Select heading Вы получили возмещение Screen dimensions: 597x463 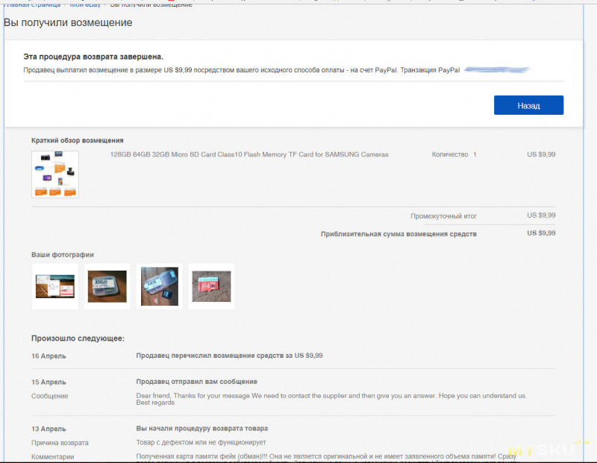coord(68,22)
